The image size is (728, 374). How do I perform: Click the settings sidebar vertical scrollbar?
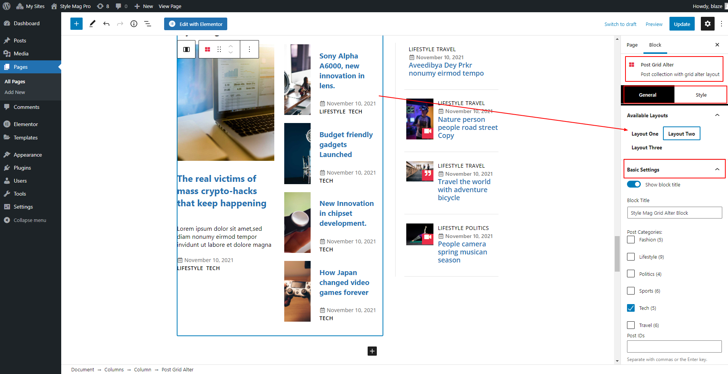[x=617, y=254]
